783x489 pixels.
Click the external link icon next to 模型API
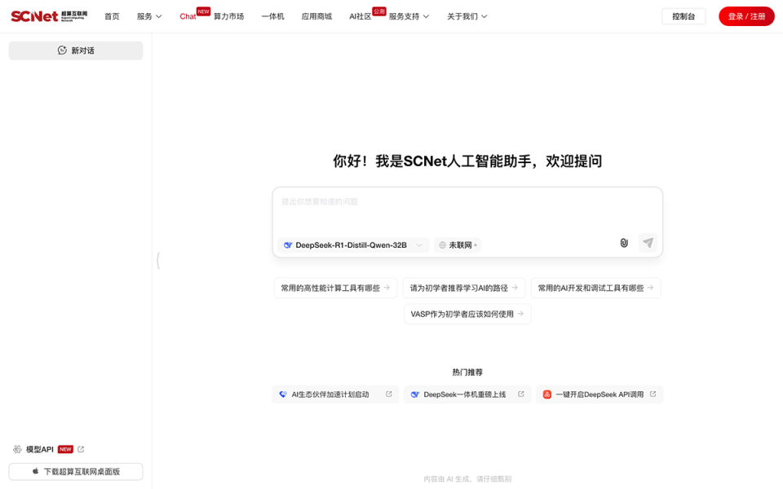82,449
